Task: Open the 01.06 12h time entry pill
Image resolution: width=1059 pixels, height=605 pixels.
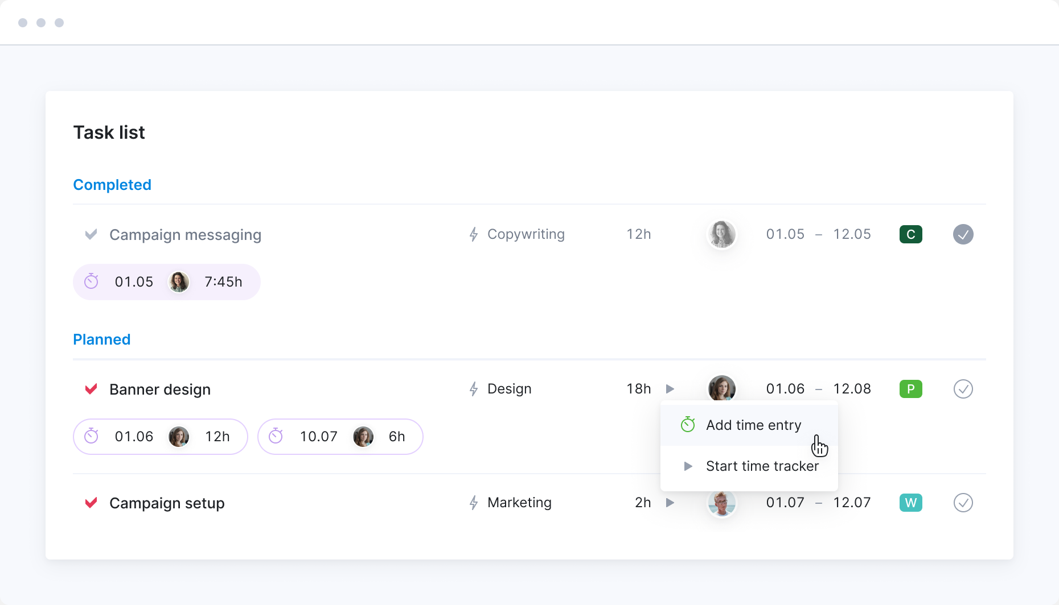Action: (161, 437)
